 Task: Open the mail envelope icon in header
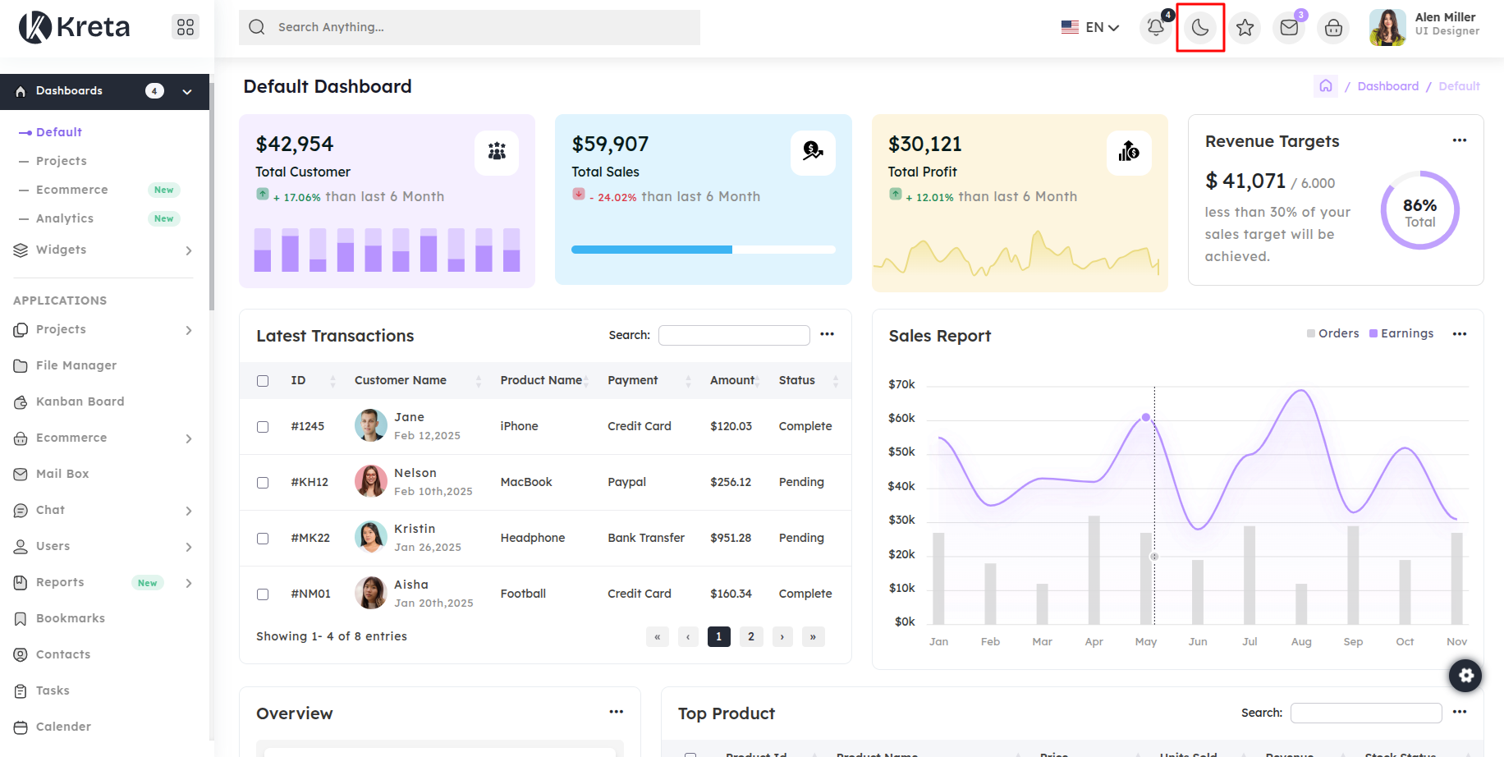[1289, 28]
